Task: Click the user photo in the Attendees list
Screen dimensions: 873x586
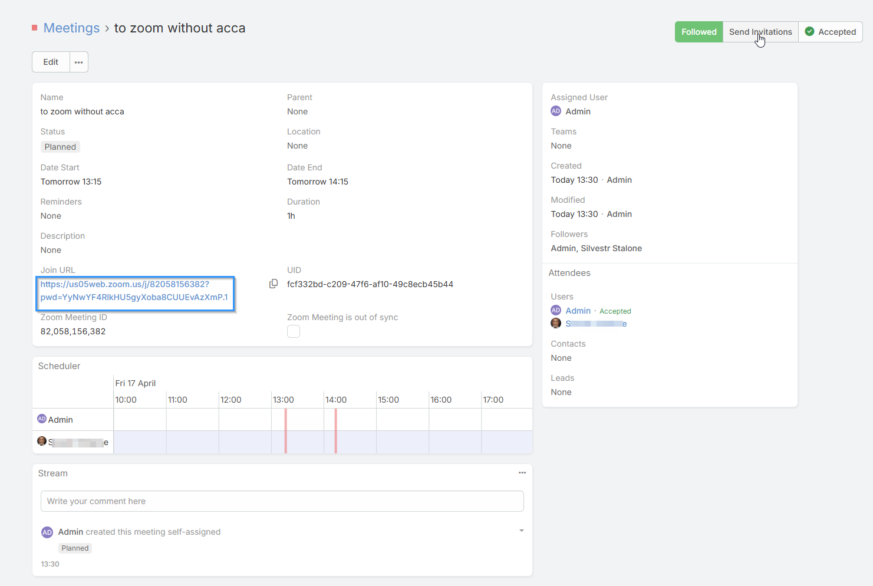Action: click(x=556, y=323)
